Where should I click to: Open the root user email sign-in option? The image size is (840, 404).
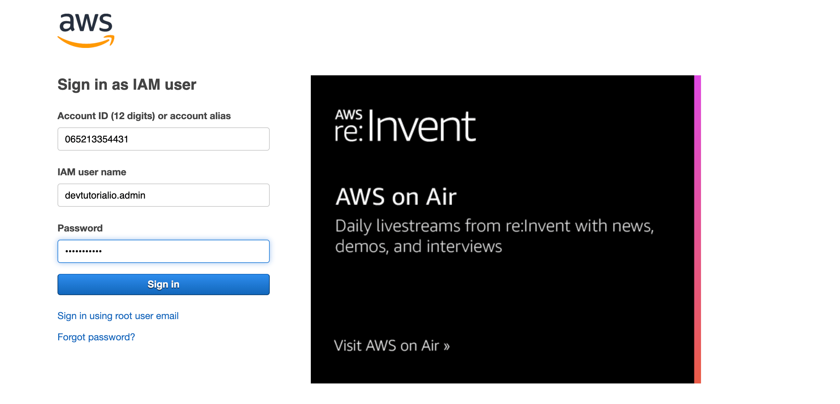118,316
